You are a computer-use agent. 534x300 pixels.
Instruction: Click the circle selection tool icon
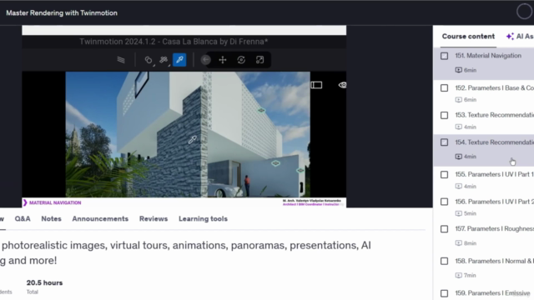pos(149,60)
